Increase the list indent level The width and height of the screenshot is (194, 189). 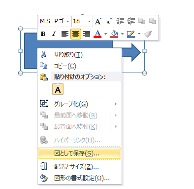click(131, 21)
